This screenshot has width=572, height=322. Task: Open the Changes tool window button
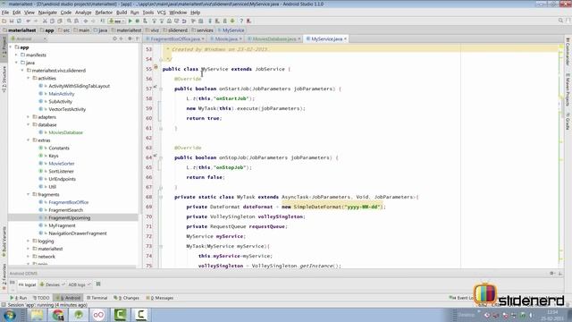click(126, 298)
